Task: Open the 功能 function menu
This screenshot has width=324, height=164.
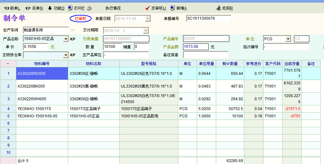Action: tap(50, 8)
